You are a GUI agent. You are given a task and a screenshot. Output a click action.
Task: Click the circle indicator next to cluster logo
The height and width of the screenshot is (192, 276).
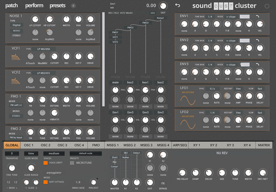267,6
